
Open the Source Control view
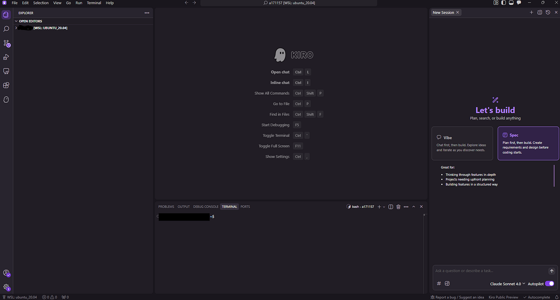6,43
